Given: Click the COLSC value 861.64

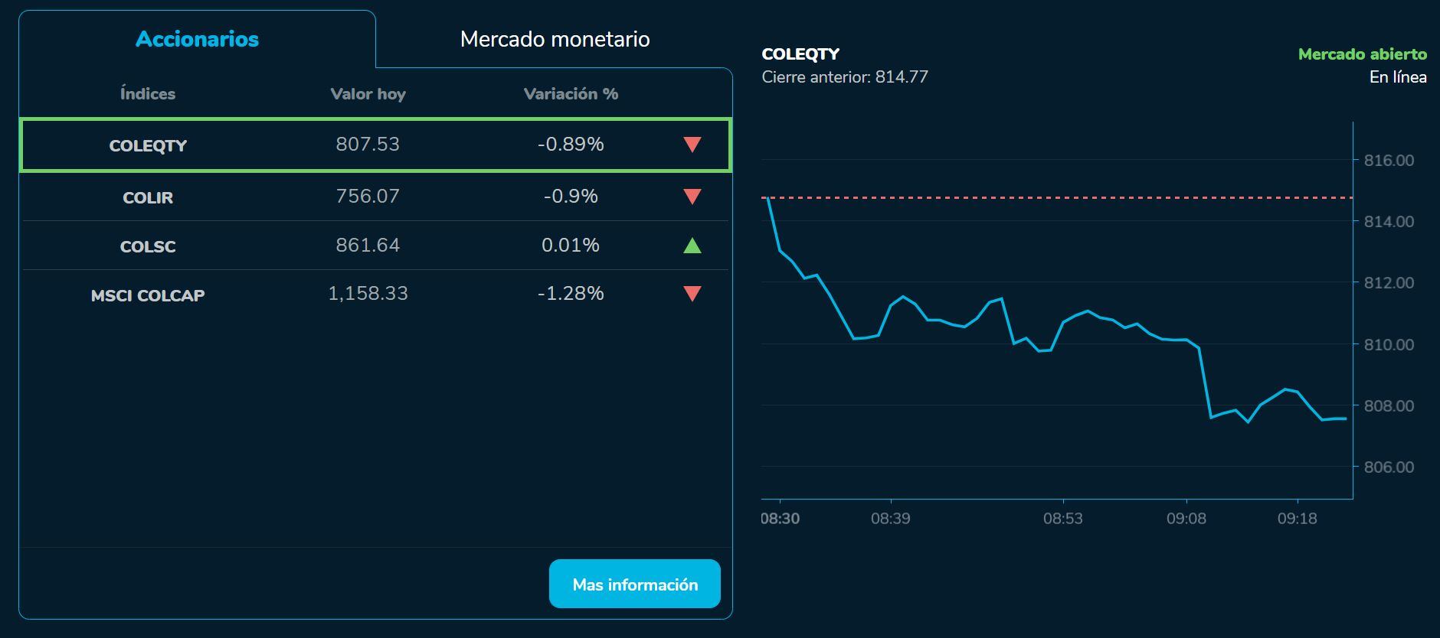Looking at the screenshot, I should (368, 245).
